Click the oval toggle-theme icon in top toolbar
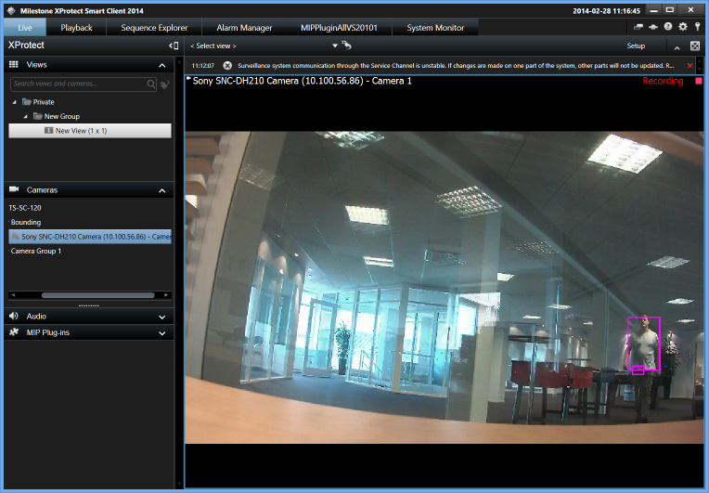This screenshot has height=493, width=709. [x=653, y=27]
